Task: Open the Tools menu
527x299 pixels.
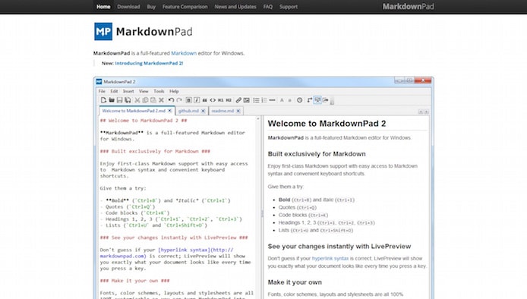Action: [x=159, y=91]
